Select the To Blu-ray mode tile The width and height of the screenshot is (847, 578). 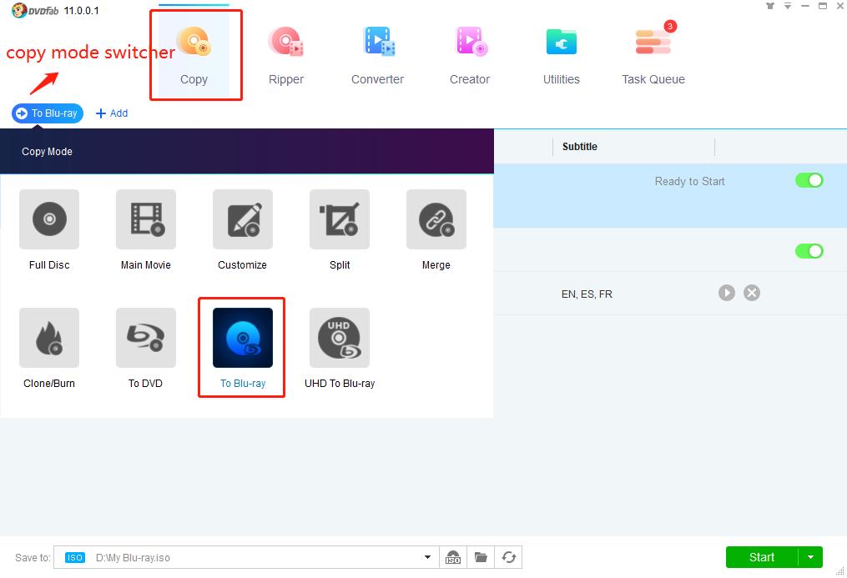click(243, 349)
